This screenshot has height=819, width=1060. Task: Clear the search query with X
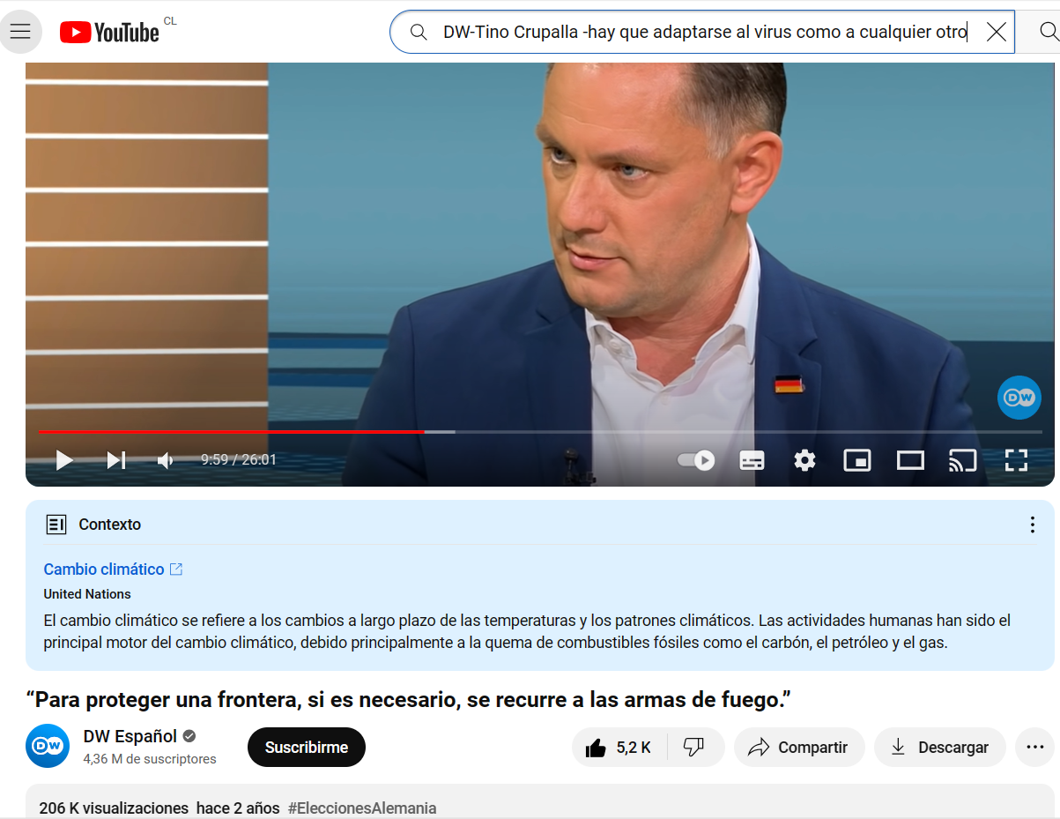996,33
